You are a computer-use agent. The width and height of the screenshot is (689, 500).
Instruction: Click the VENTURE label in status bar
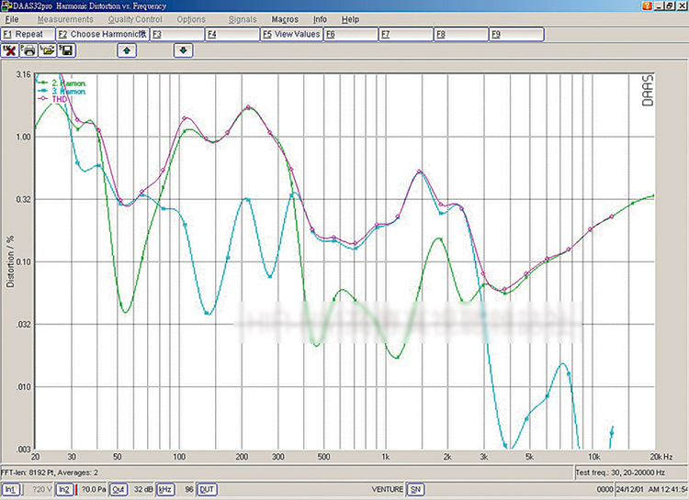coord(387,490)
